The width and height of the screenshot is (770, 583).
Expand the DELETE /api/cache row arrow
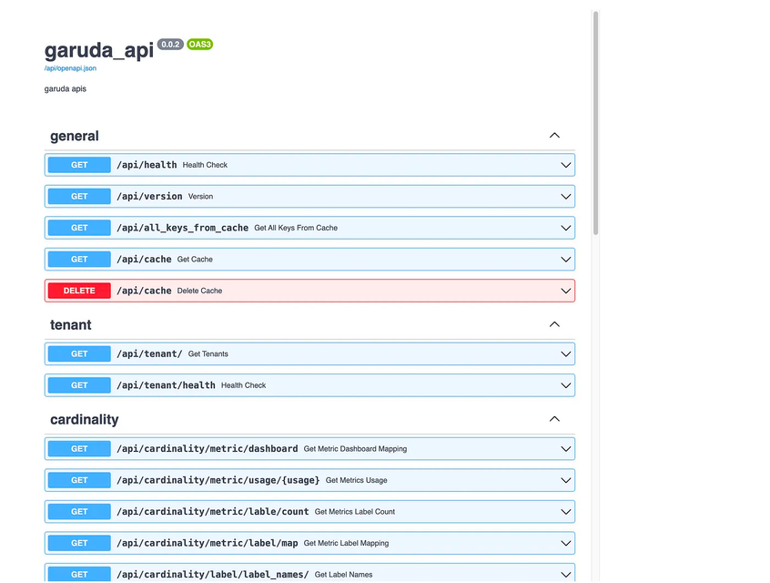click(x=566, y=291)
